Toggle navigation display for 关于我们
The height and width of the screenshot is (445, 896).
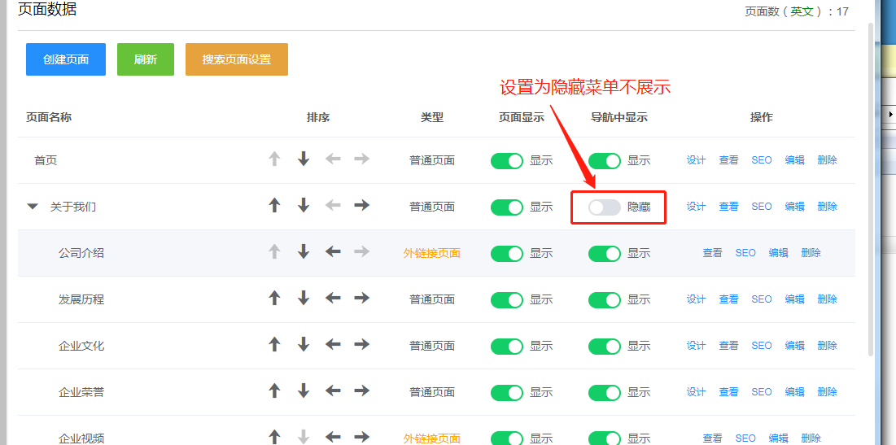604,207
